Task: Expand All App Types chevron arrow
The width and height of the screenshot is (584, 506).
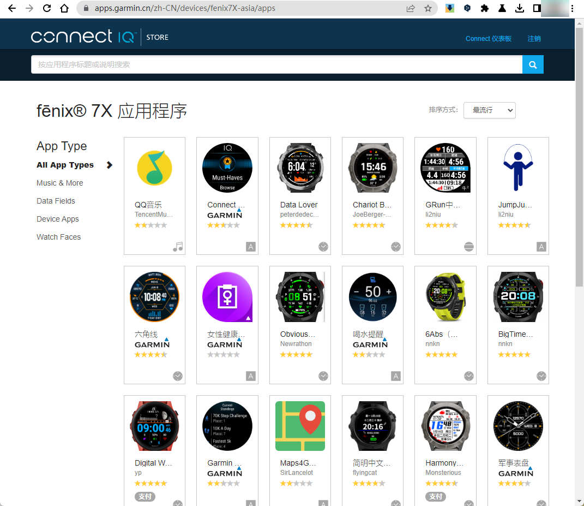Action: coord(110,165)
